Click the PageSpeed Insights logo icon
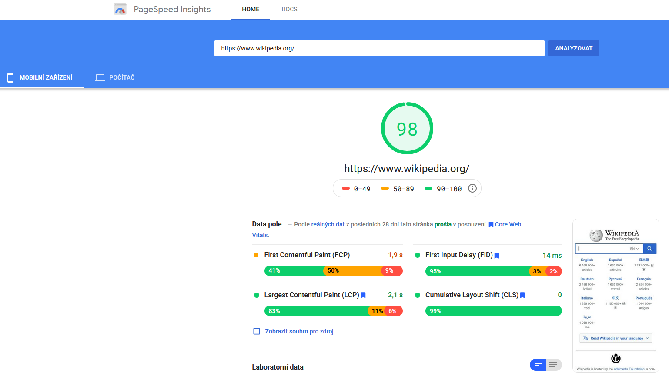 [x=120, y=9]
